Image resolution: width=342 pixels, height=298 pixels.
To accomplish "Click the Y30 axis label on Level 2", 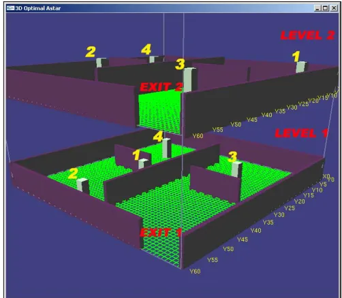I will tap(292, 107).
